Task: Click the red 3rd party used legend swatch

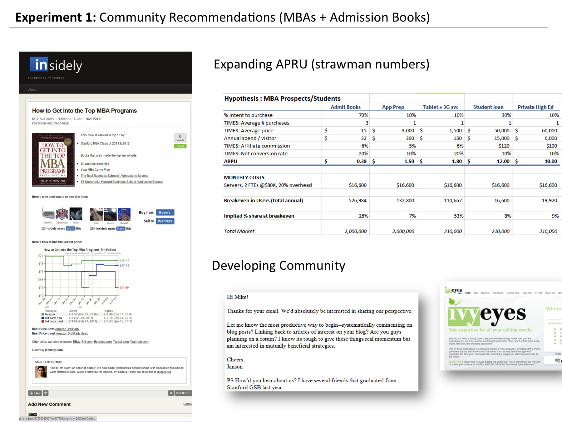Action: [42, 321]
